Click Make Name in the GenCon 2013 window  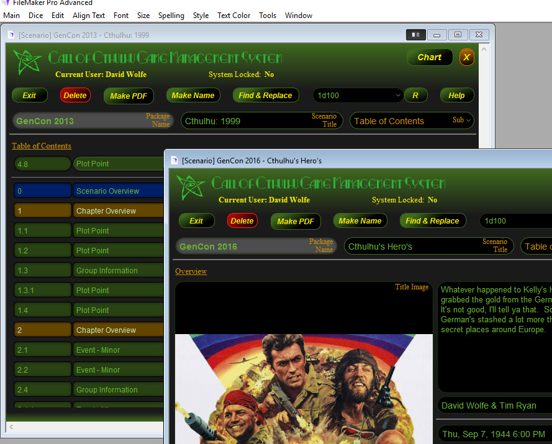193,96
